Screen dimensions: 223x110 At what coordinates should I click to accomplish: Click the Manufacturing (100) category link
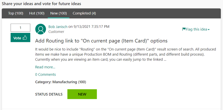tap(69, 82)
